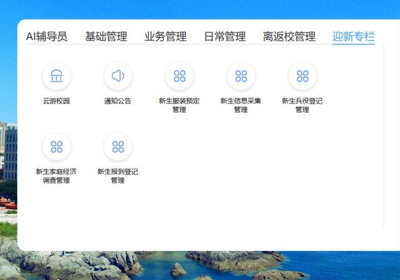
Task: Switch to the AI辅导员 tab
Action: pos(46,36)
